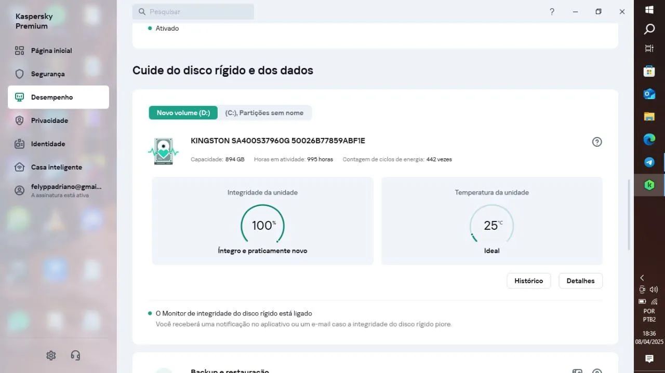Open Kaspersky settings gear

(x=51, y=355)
